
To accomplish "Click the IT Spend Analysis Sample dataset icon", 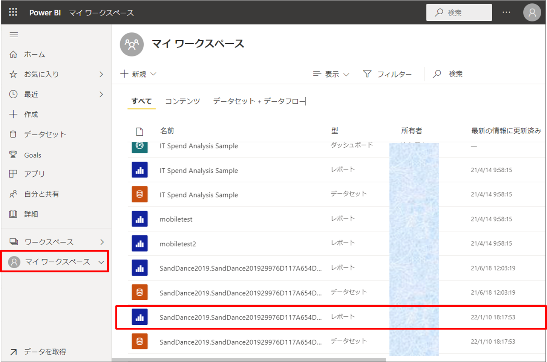I will (139, 194).
